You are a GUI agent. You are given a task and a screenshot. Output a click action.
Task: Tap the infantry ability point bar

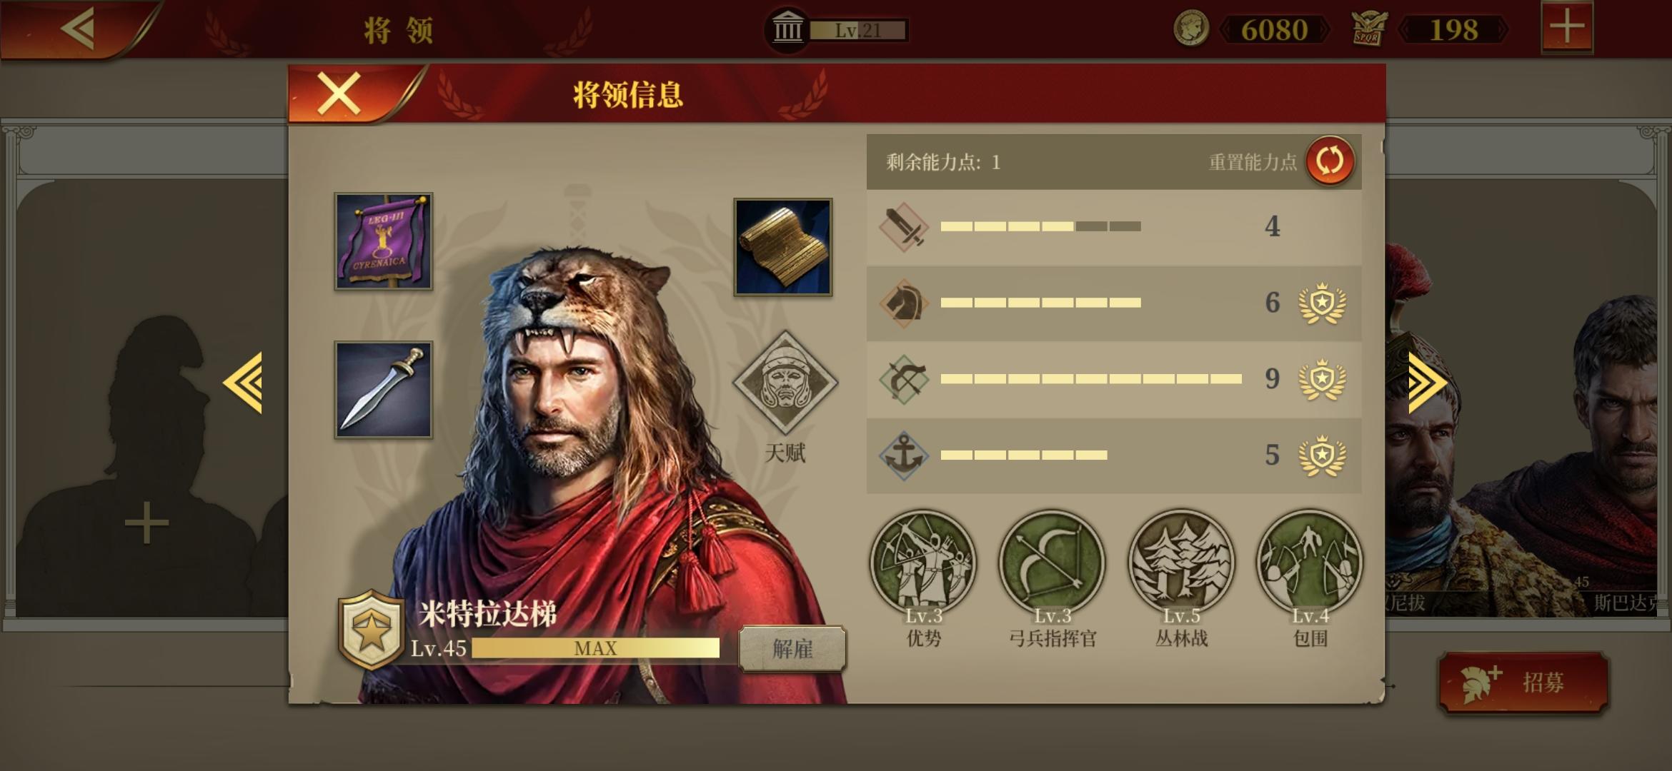[1040, 226]
